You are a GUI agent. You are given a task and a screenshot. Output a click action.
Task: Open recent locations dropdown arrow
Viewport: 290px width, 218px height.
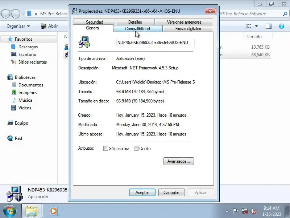point(23,14)
